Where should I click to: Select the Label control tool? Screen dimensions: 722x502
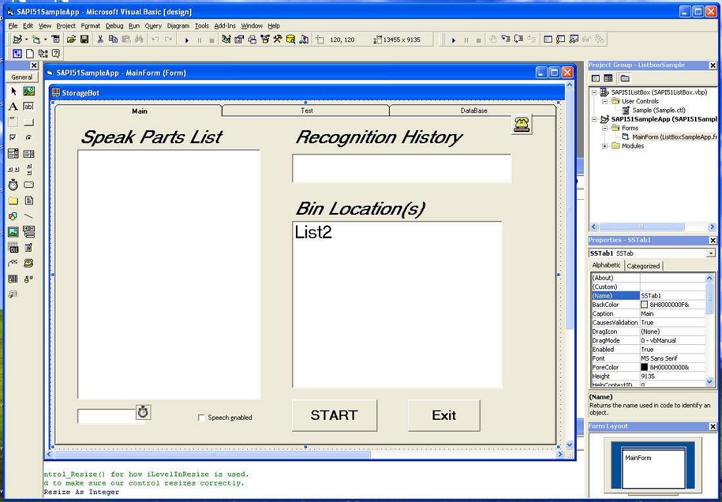pos(13,106)
